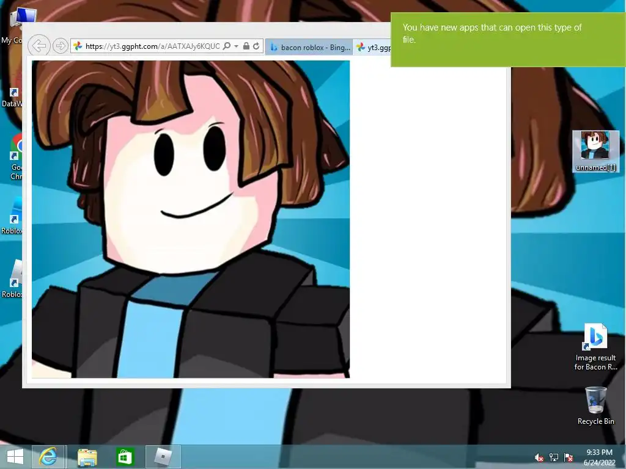Go back with the browser back arrow
This screenshot has width=626, height=469.
39,46
